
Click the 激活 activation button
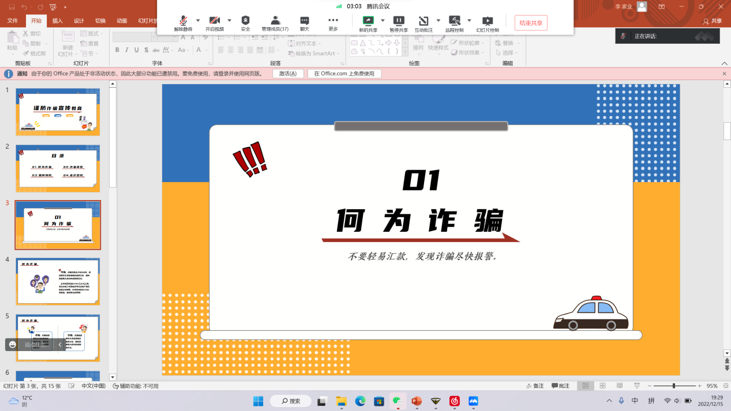(288, 73)
